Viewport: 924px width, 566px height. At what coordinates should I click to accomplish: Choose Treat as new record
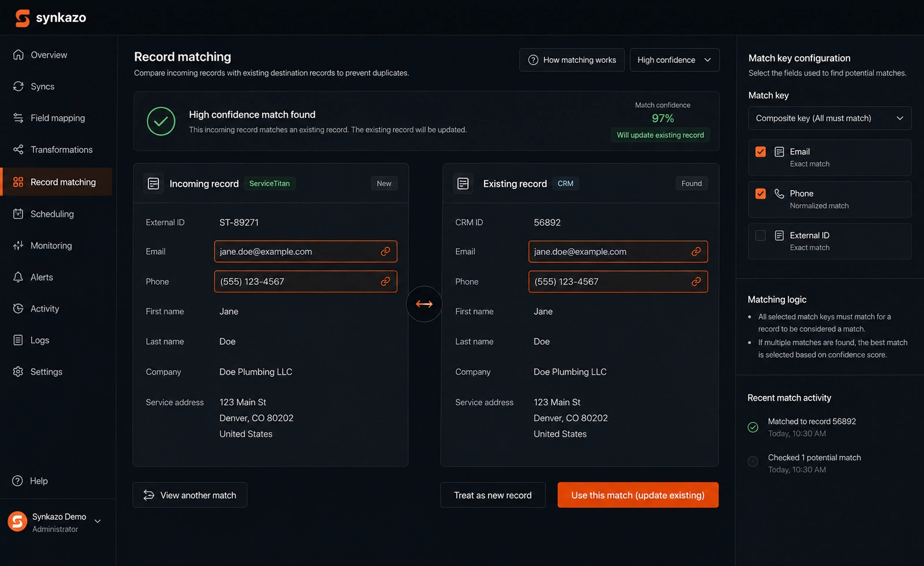coord(493,495)
